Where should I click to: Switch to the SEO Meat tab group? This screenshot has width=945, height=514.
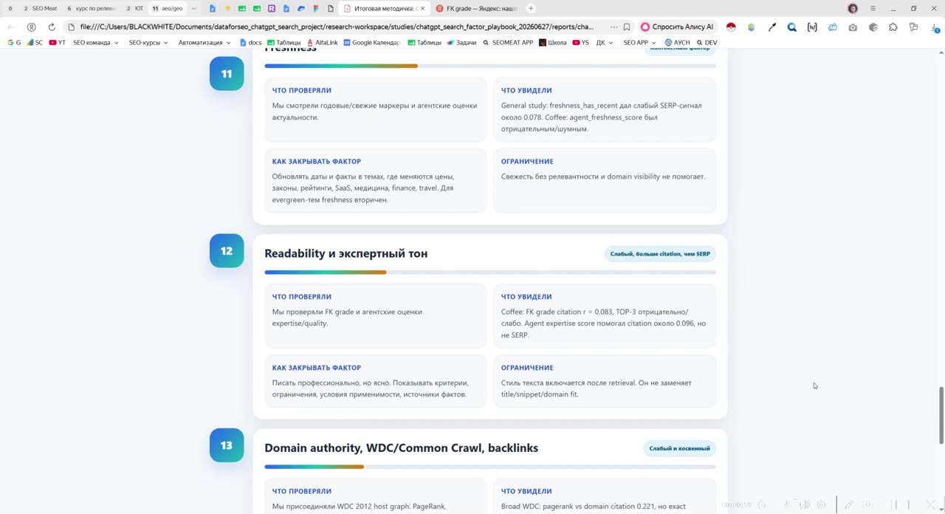(41, 8)
